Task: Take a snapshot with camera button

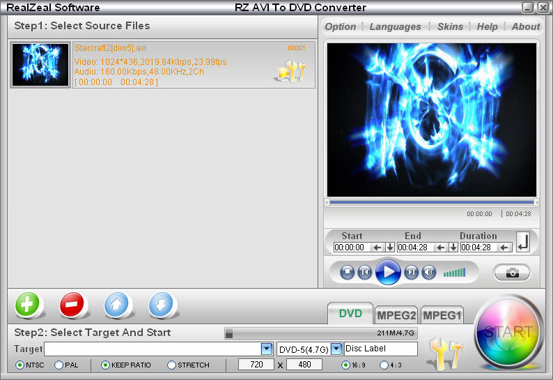Action: [512, 273]
